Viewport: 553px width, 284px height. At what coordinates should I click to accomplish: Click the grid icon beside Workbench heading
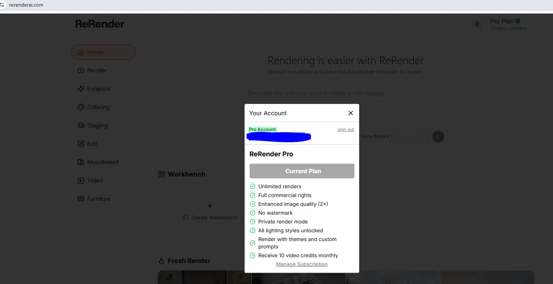coord(161,174)
